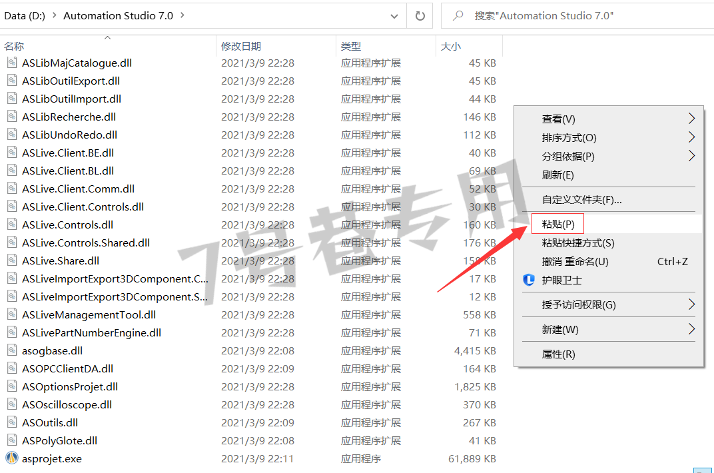The width and height of the screenshot is (714, 473).
Task: Click the 61,889 KB size cell
Action: 472,458
